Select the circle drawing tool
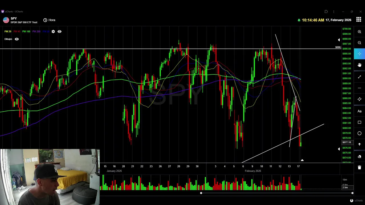 coord(359,133)
